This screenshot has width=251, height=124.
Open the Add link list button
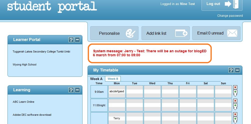(165, 33)
